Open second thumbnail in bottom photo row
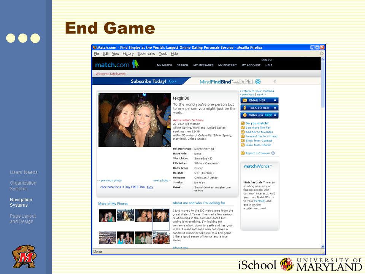Viewport: 365px width, 274px height. point(125,237)
